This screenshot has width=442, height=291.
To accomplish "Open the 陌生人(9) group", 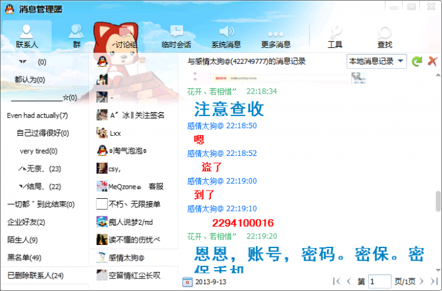I will pos(22,240).
